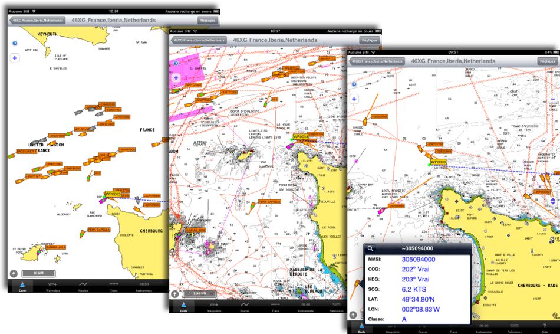Screen dimensions: 560x334
Task: Open the Carte tab in the right window
Action: coord(361,328)
